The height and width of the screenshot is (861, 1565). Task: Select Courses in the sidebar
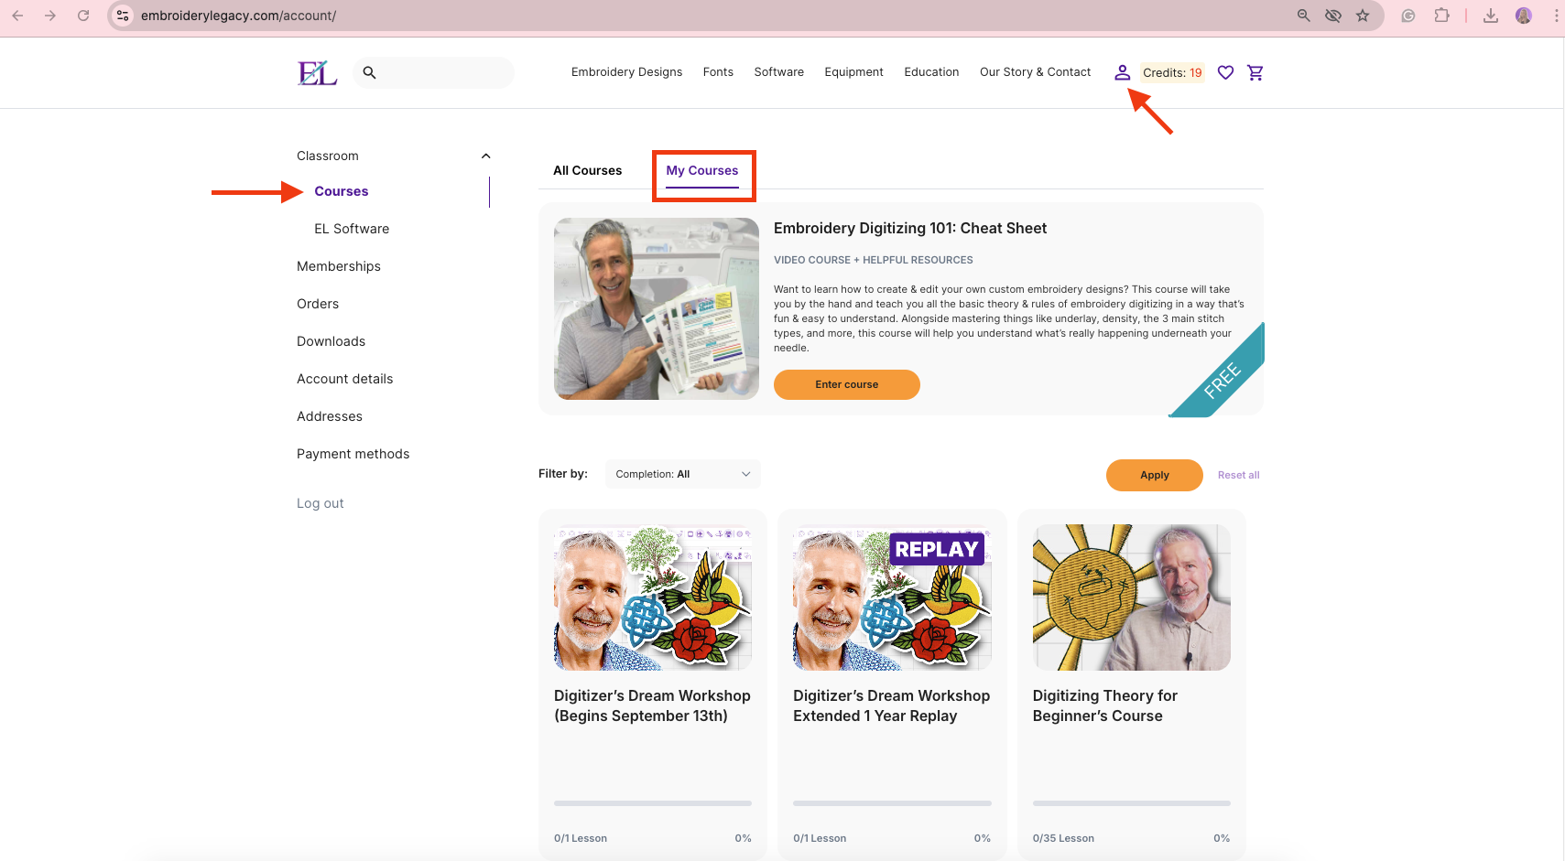[342, 191]
